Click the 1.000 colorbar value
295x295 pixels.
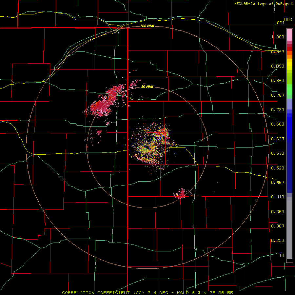point(278,37)
